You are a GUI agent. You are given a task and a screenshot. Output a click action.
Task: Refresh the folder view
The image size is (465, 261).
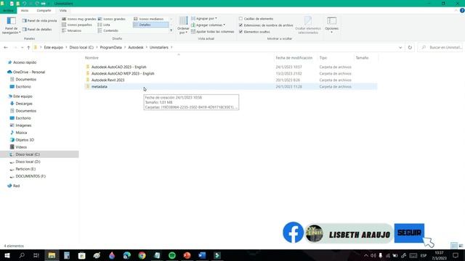(410, 47)
